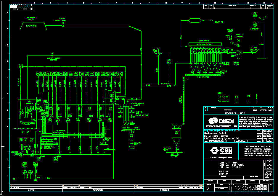The width and height of the screenshot is (278, 196).
Task: Select the I.D.FAN label
Action: (x=234, y=56)
